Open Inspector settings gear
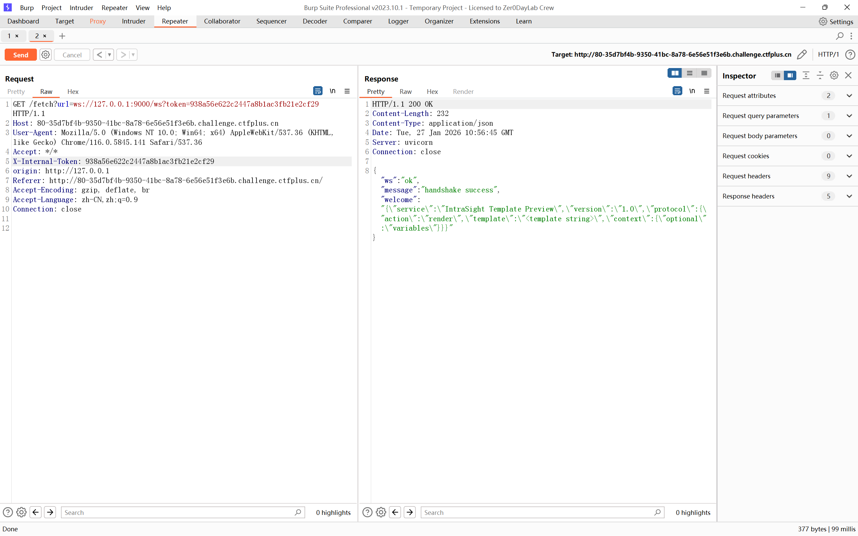Screen dimensions: 858x536 point(834,75)
